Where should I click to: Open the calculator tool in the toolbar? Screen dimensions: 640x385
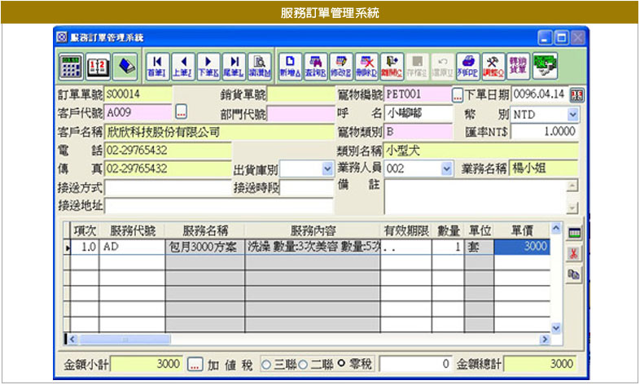71,64
